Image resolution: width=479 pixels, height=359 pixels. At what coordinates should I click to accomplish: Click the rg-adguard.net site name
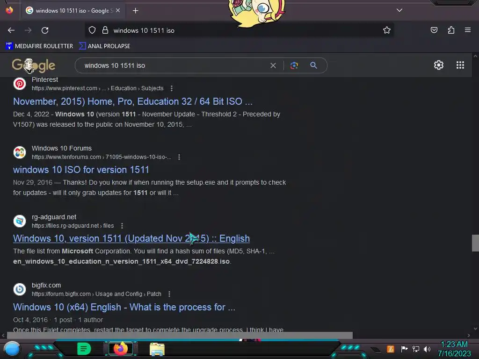click(54, 217)
